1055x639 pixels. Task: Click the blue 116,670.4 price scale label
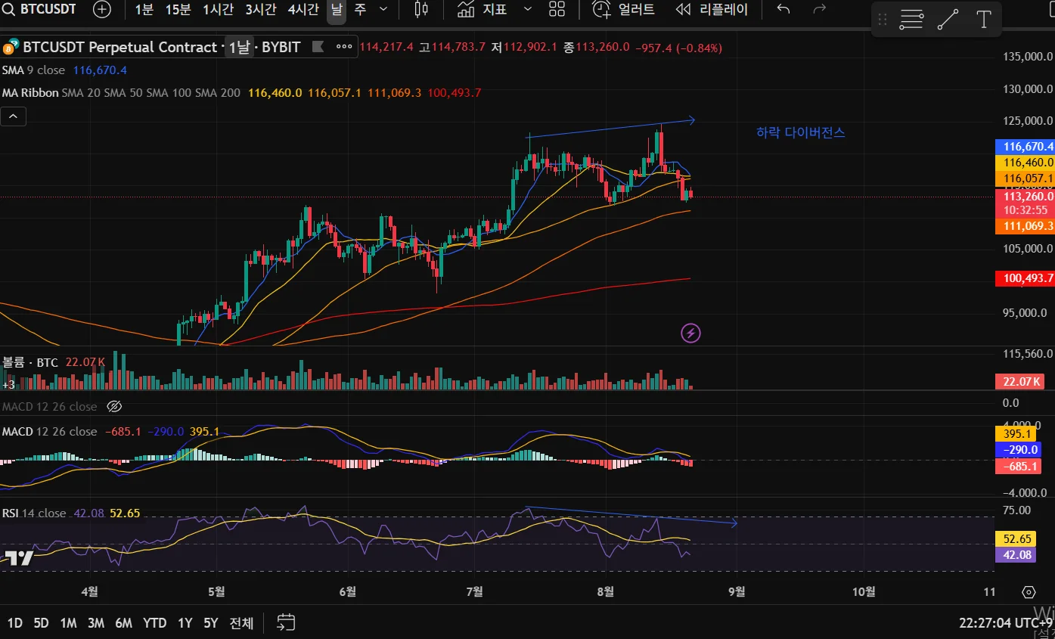(x=1025, y=146)
